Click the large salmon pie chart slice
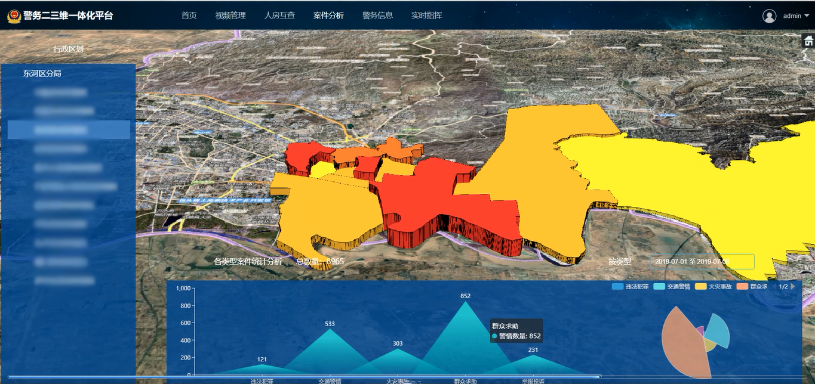 (681, 346)
